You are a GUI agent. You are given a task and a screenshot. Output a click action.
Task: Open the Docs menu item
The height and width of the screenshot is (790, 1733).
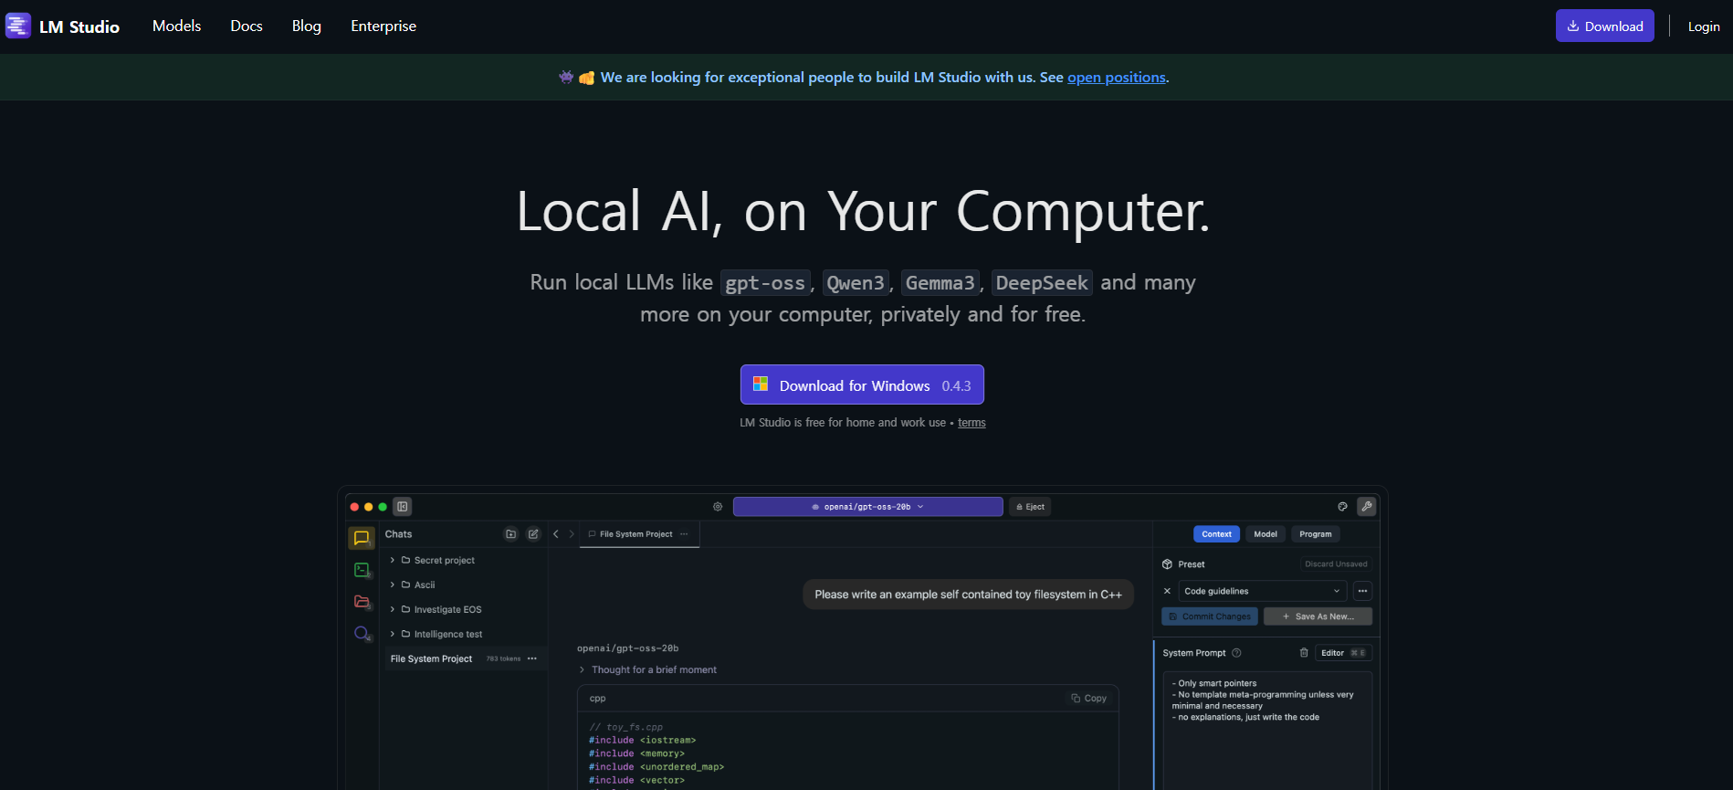[247, 26]
